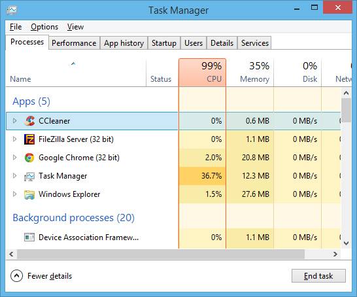Screen dimensions: 357x297
Task: Open the Options menu
Action: pos(44,27)
